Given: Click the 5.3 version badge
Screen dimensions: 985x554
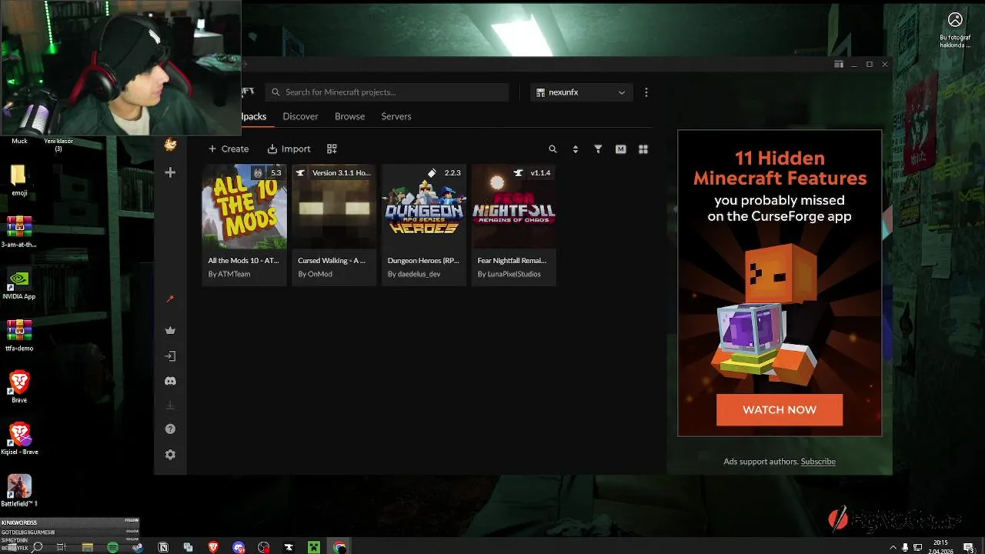Looking at the screenshot, I should (x=268, y=173).
